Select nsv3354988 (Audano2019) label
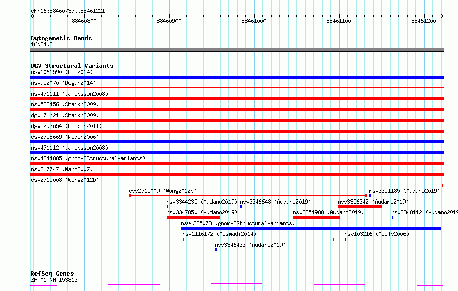Image resolution: width=458 pixels, height=291 pixels. [328, 212]
